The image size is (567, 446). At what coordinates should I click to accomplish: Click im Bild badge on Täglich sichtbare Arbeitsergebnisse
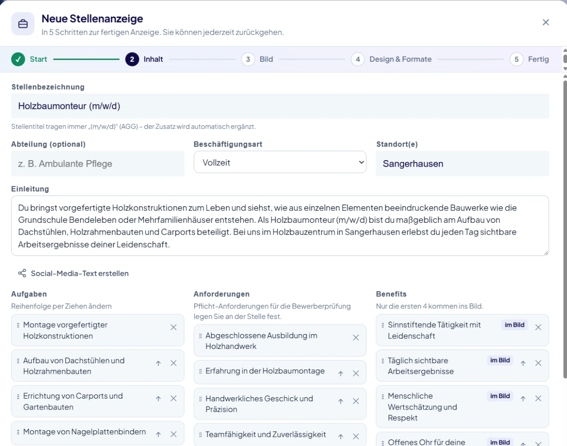pyautogui.click(x=500, y=360)
